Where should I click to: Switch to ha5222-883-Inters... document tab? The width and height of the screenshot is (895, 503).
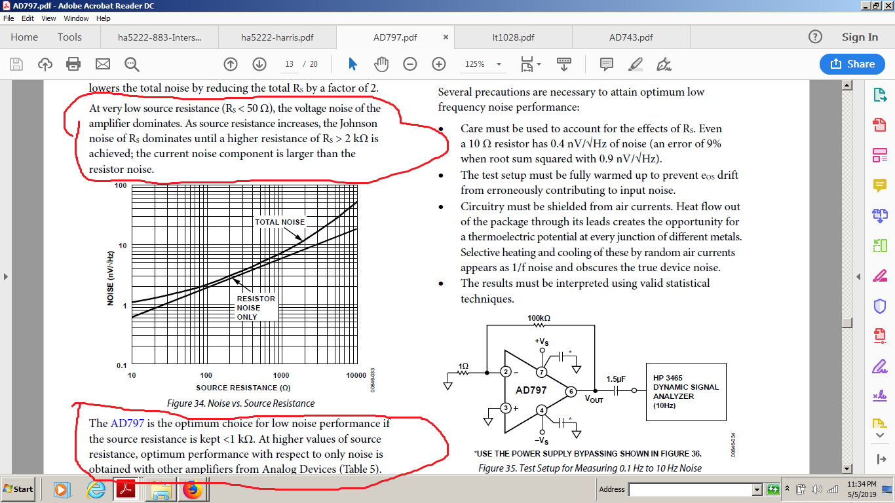[x=160, y=37]
